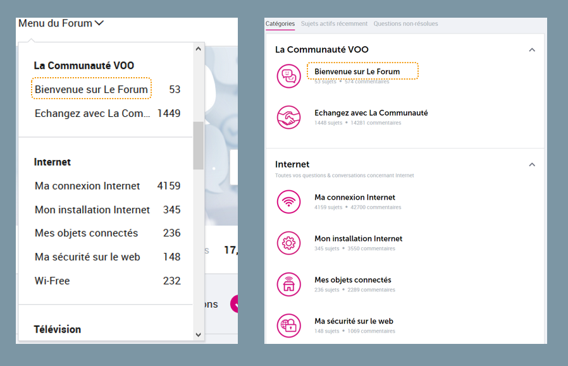Click the 345 sujets count text

pos(327,248)
